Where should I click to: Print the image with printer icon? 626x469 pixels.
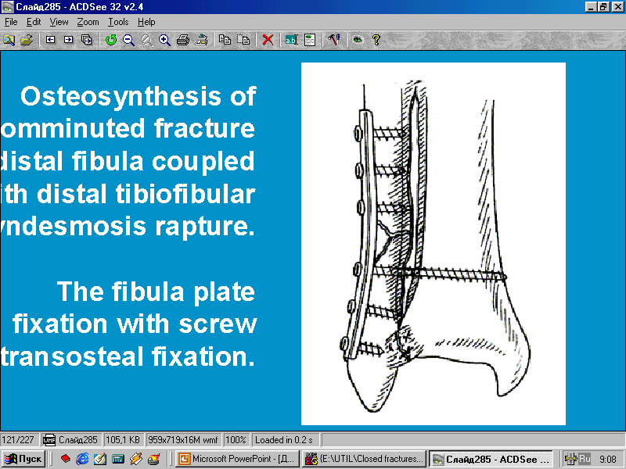click(x=183, y=40)
